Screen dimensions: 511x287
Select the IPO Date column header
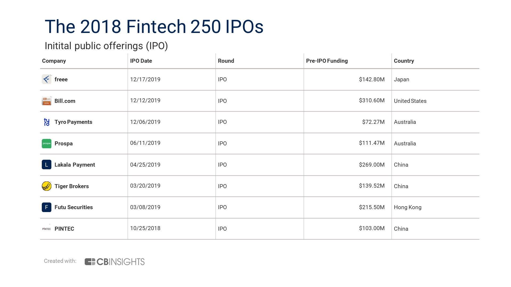[141, 61]
